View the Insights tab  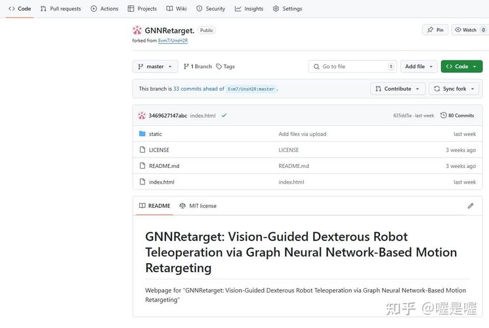[249, 9]
